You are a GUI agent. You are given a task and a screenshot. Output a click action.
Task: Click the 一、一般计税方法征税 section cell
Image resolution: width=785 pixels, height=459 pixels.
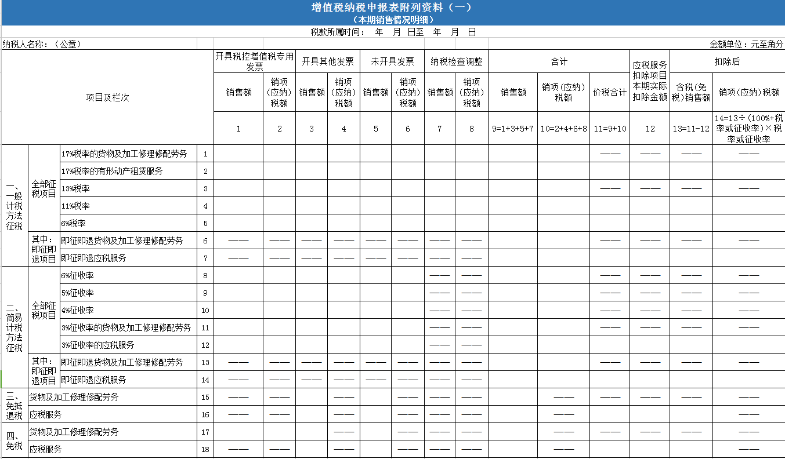pyautogui.click(x=15, y=206)
